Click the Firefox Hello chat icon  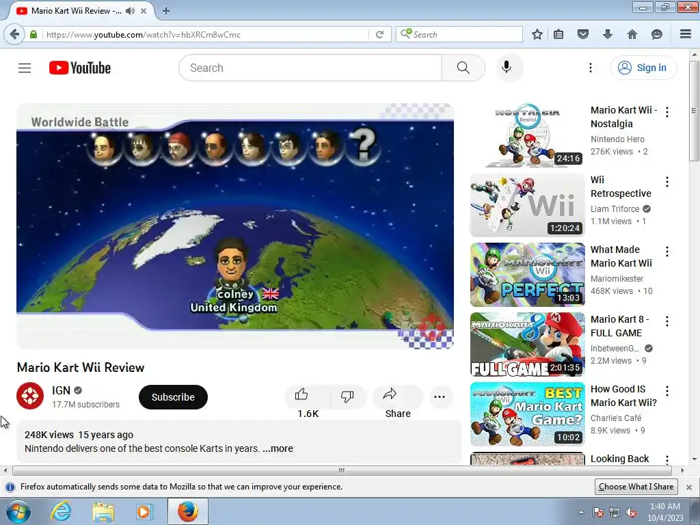(657, 34)
